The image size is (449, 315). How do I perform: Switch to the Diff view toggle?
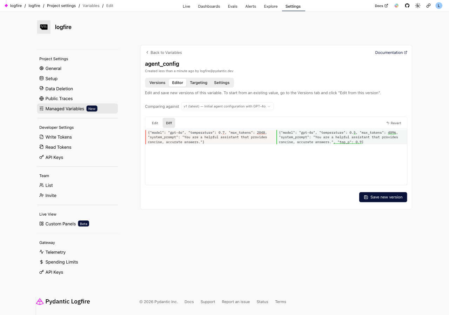[x=169, y=123]
